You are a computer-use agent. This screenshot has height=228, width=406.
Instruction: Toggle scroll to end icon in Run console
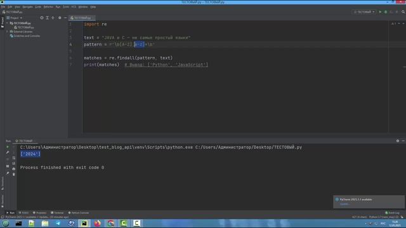coord(14,163)
